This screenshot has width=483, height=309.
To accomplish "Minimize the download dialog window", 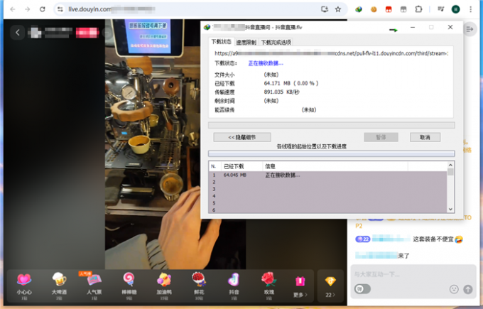I will click(413, 28).
